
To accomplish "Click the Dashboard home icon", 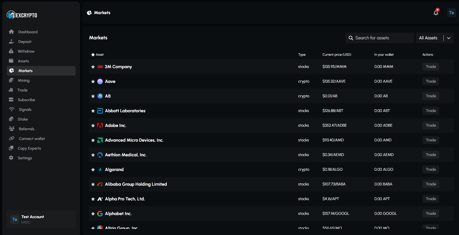I will pyautogui.click(x=11, y=32).
